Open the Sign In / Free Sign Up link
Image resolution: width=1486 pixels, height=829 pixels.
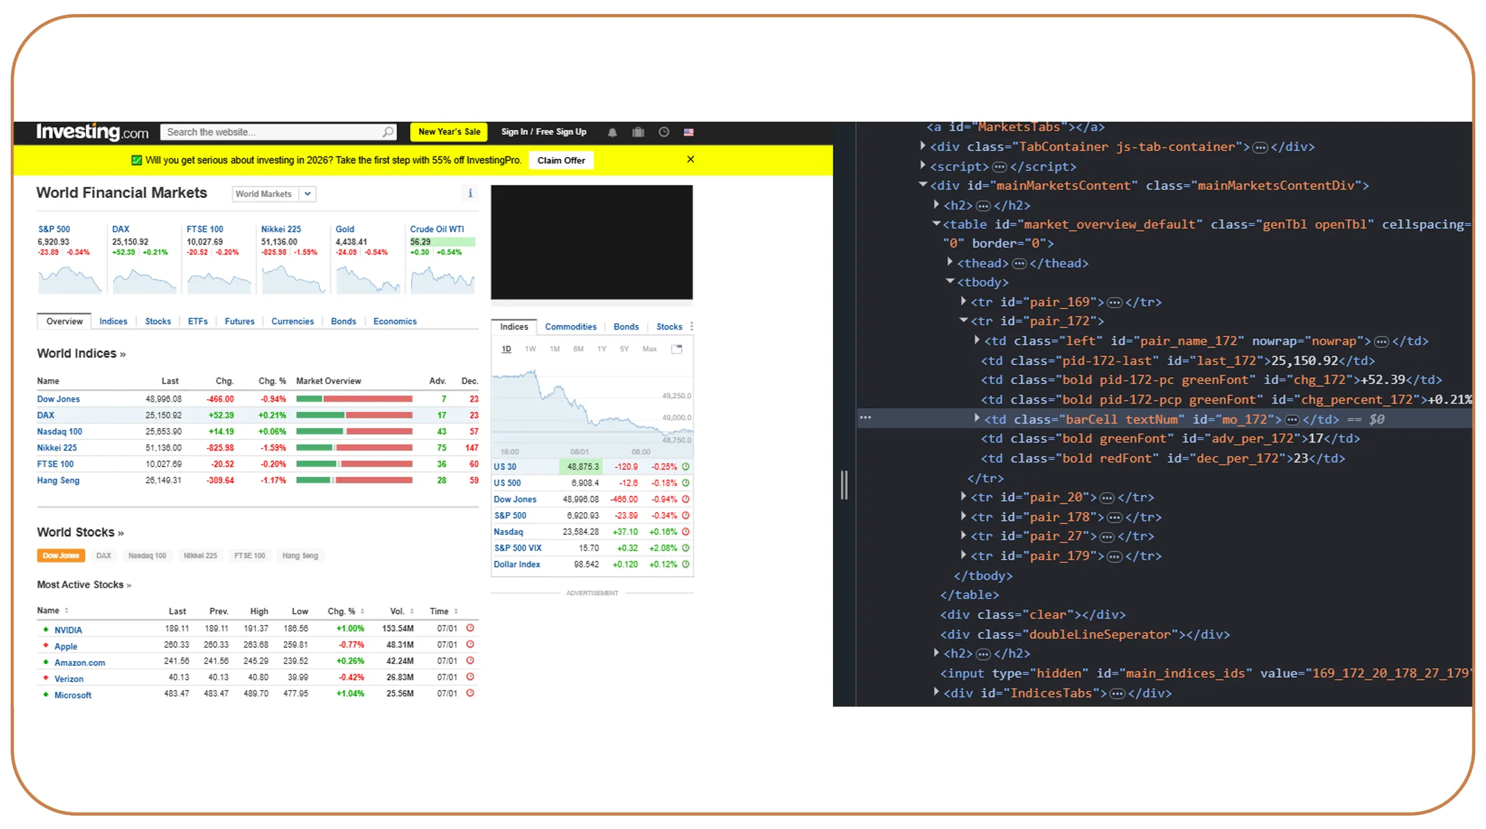pyautogui.click(x=543, y=132)
